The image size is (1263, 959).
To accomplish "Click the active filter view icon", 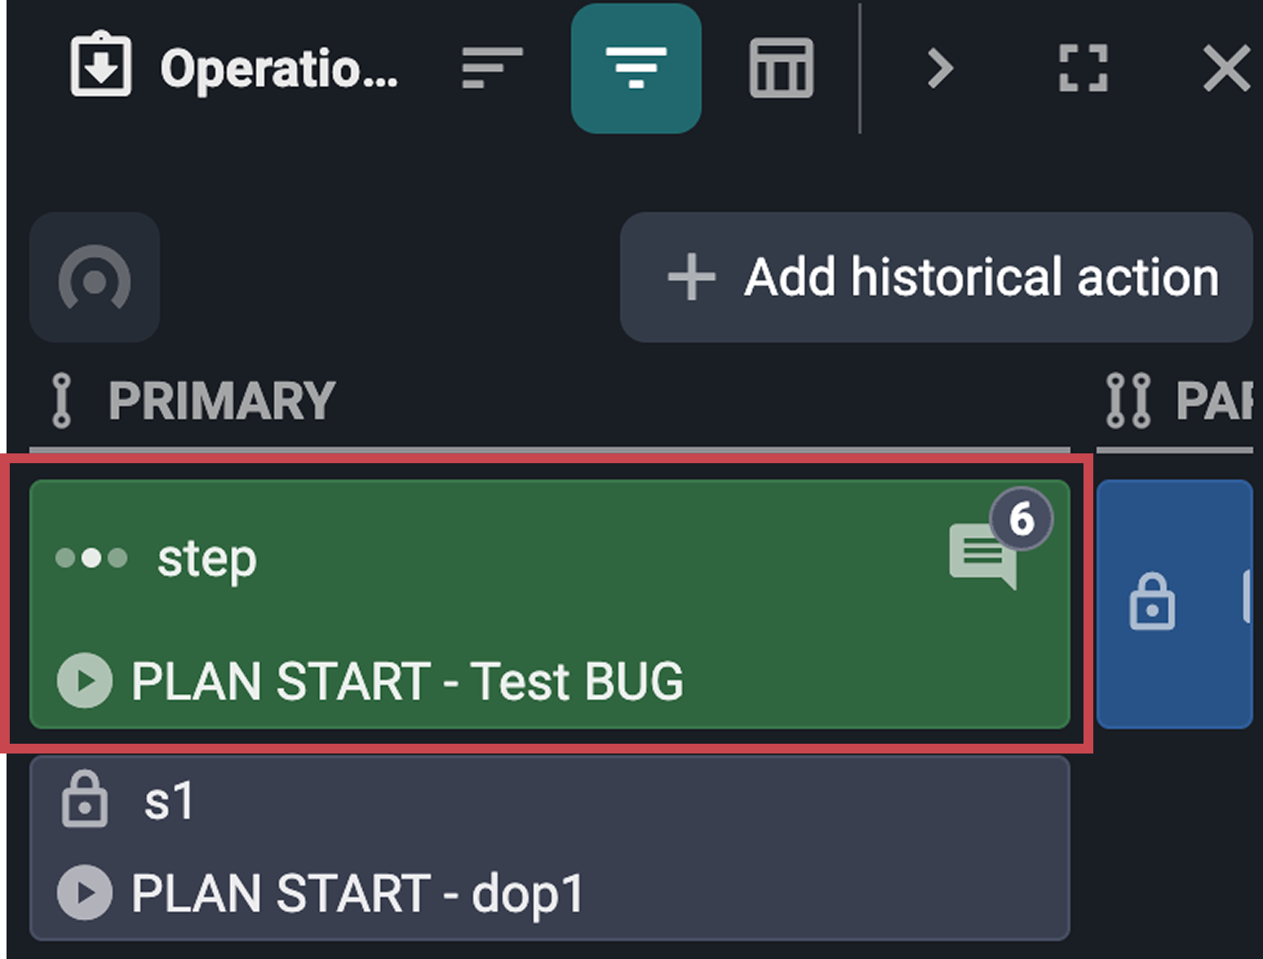I will 636,68.
